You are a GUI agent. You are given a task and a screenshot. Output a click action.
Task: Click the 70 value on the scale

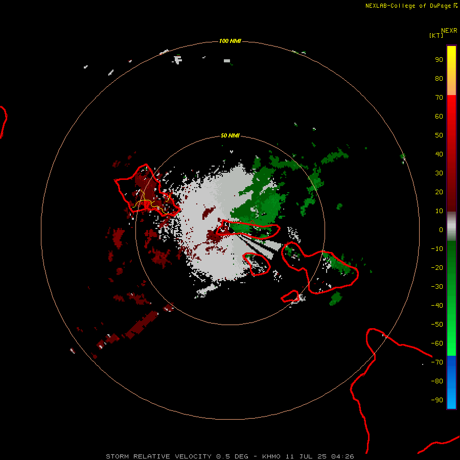(x=439, y=98)
